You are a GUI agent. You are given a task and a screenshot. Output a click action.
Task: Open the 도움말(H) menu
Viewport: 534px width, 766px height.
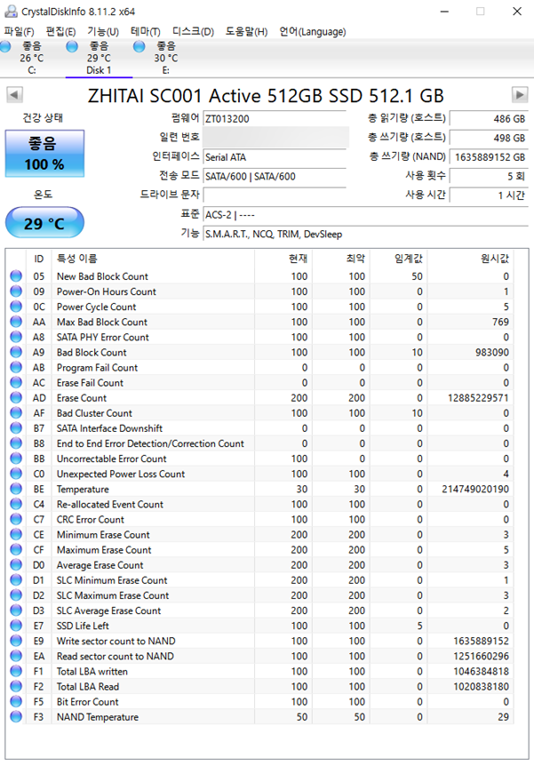coord(246,32)
